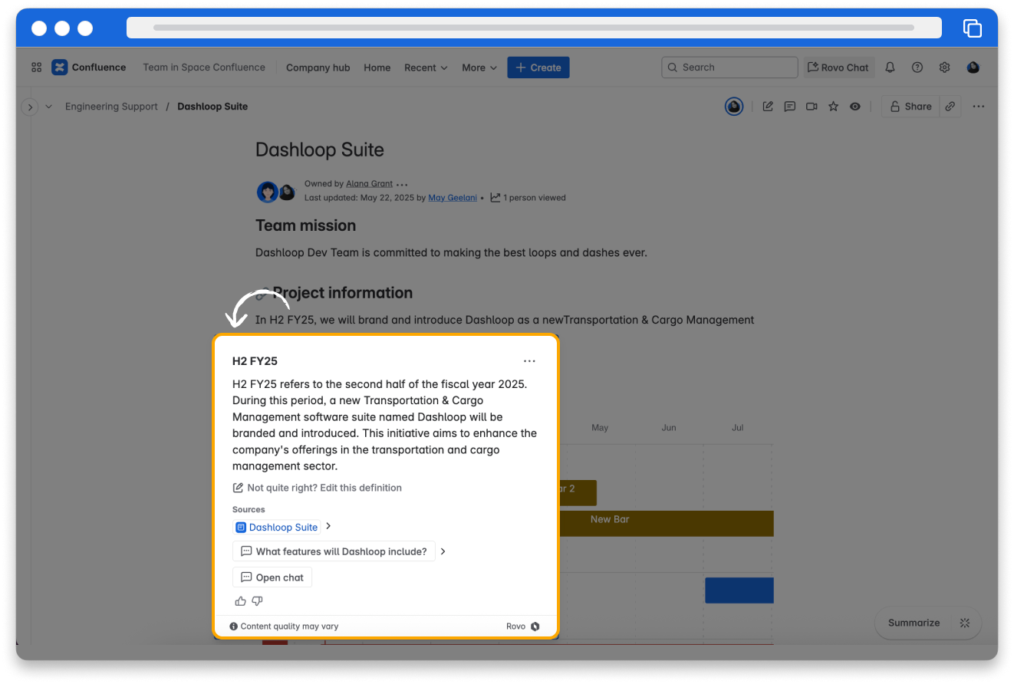The image size is (1014, 684).
Task: Open the user profile avatar in top bar
Action: point(973,67)
